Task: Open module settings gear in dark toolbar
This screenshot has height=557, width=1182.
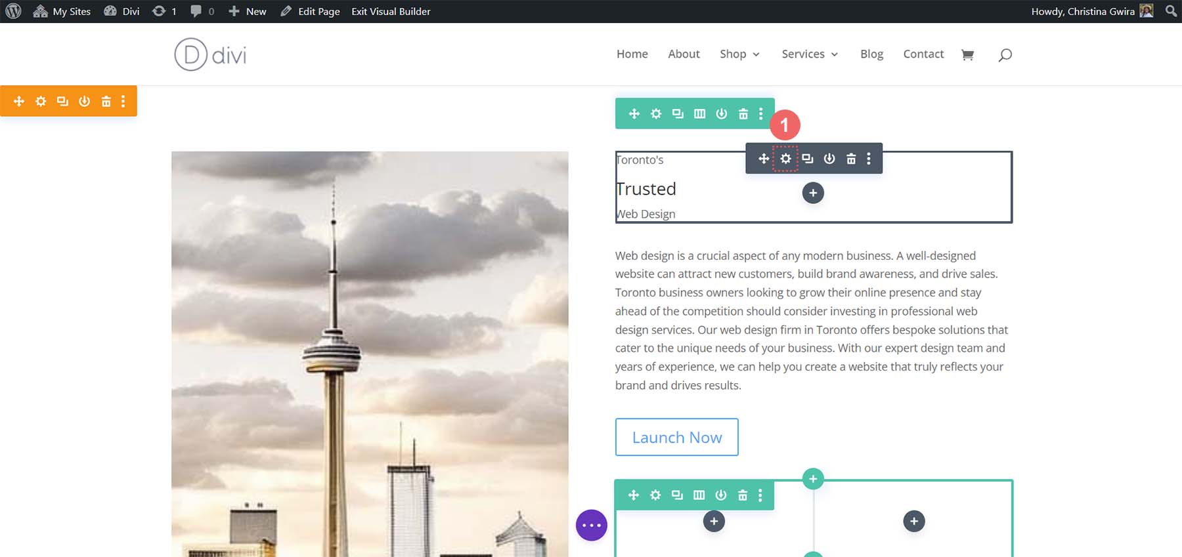Action: pos(785,159)
